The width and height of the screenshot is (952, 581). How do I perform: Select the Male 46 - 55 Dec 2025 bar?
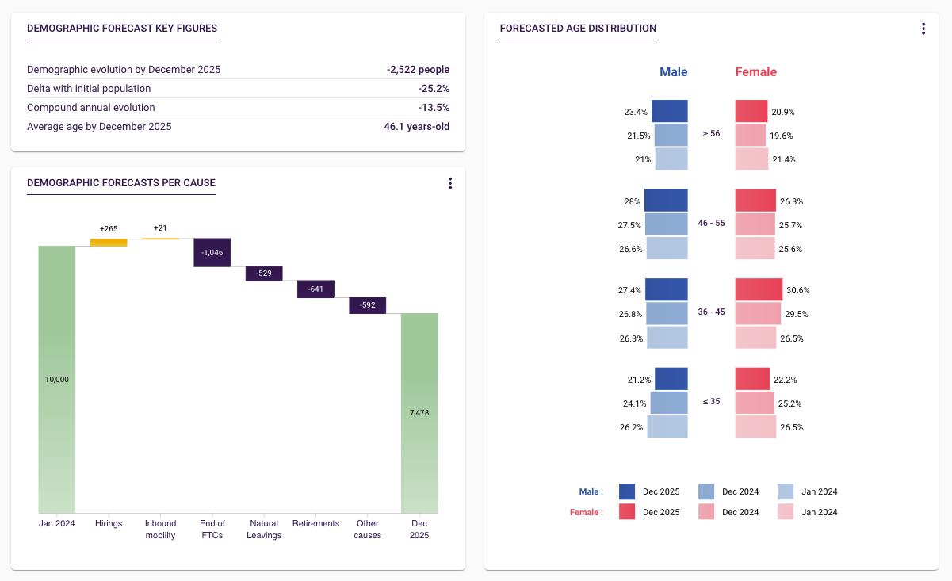pyautogui.click(x=666, y=201)
